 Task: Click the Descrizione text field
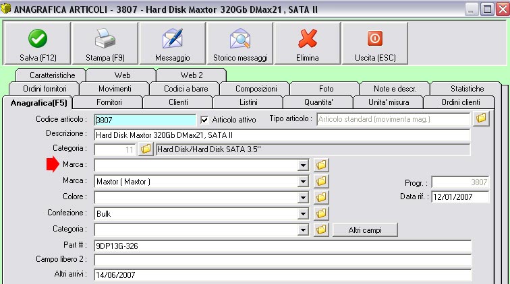coord(282,135)
